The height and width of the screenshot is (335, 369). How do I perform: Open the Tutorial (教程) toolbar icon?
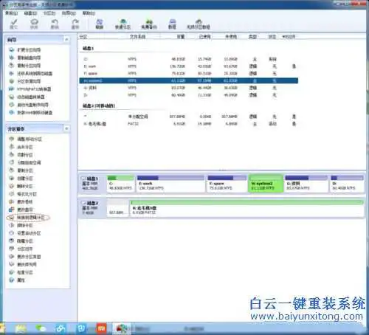pos(173,24)
